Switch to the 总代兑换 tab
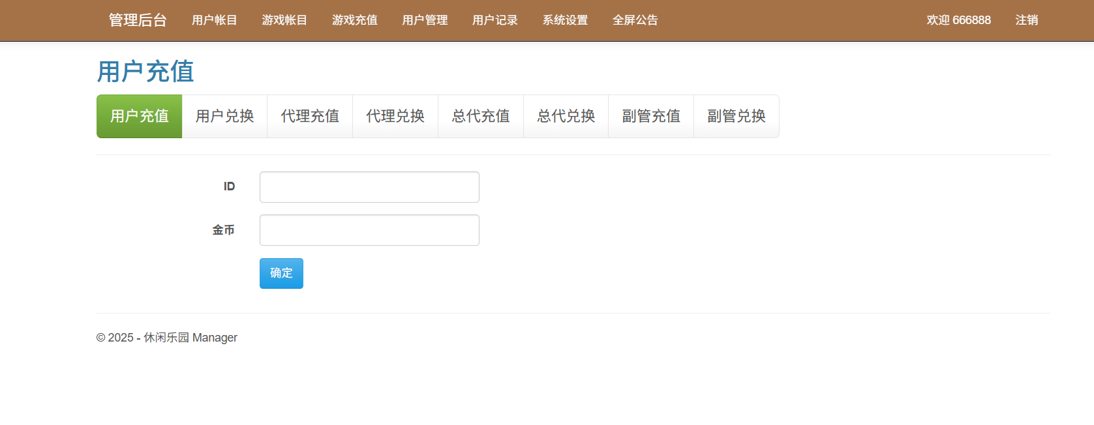 pos(566,116)
